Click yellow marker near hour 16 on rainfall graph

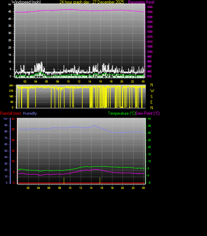tap(100, 181)
